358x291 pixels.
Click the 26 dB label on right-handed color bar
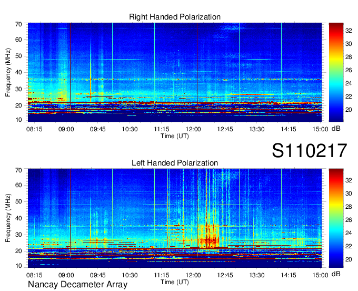coord(349,70)
